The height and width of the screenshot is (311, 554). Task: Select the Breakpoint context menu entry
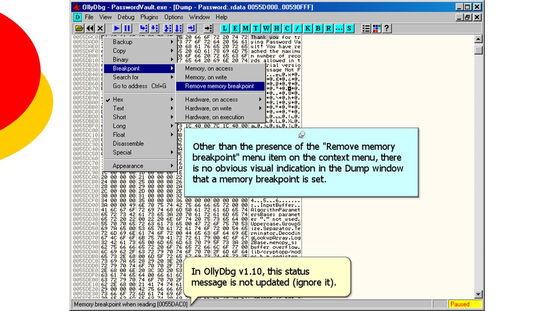pyautogui.click(x=140, y=68)
